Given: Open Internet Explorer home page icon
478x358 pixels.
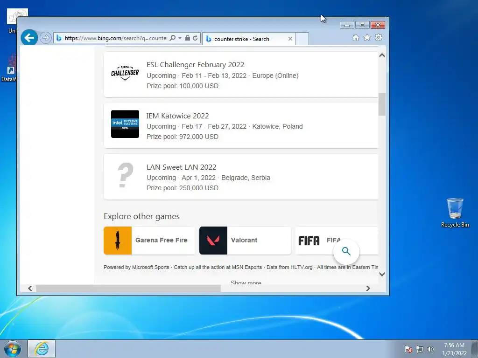Looking at the screenshot, I should [355, 37].
